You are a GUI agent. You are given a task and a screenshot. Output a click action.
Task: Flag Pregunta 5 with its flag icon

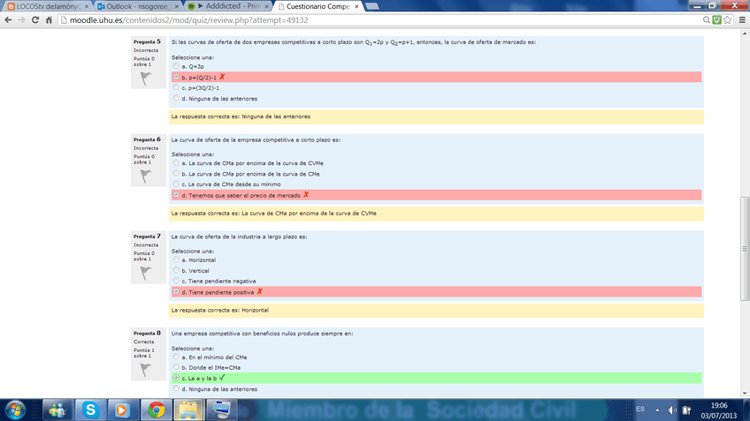coord(146,79)
